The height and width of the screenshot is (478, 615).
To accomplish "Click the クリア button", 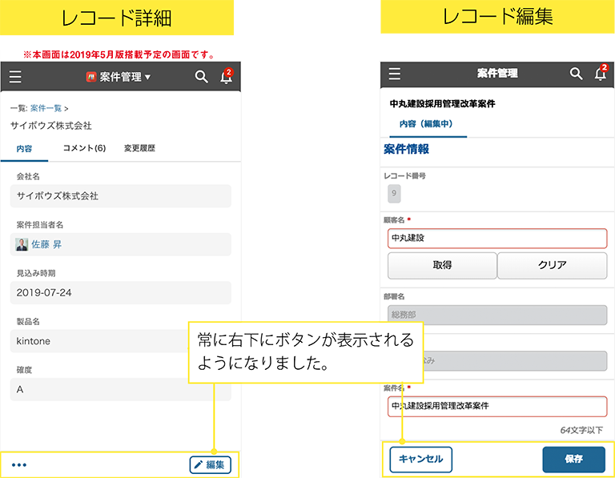I will [x=553, y=266].
